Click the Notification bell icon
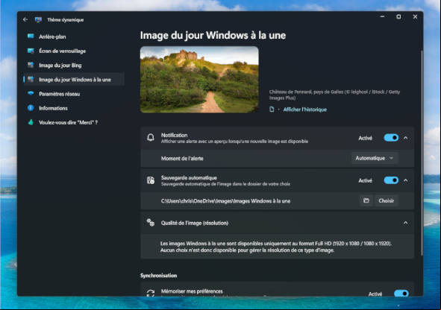Image resolution: width=441 pixels, height=310 pixels. [x=151, y=138]
